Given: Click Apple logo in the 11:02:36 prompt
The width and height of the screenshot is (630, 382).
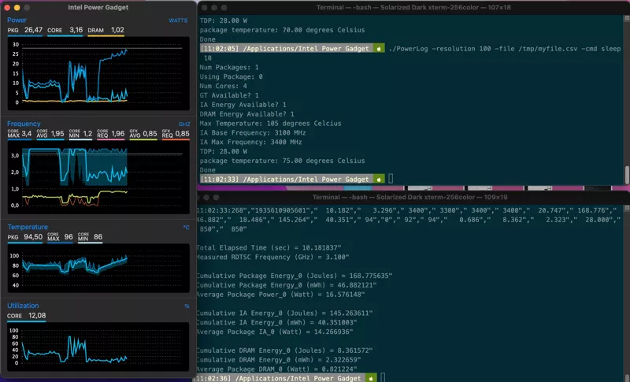Looking at the screenshot, I should (x=371, y=378).
